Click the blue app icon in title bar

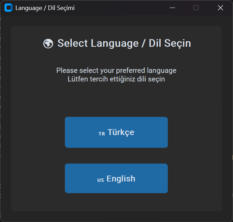point(9,8)
